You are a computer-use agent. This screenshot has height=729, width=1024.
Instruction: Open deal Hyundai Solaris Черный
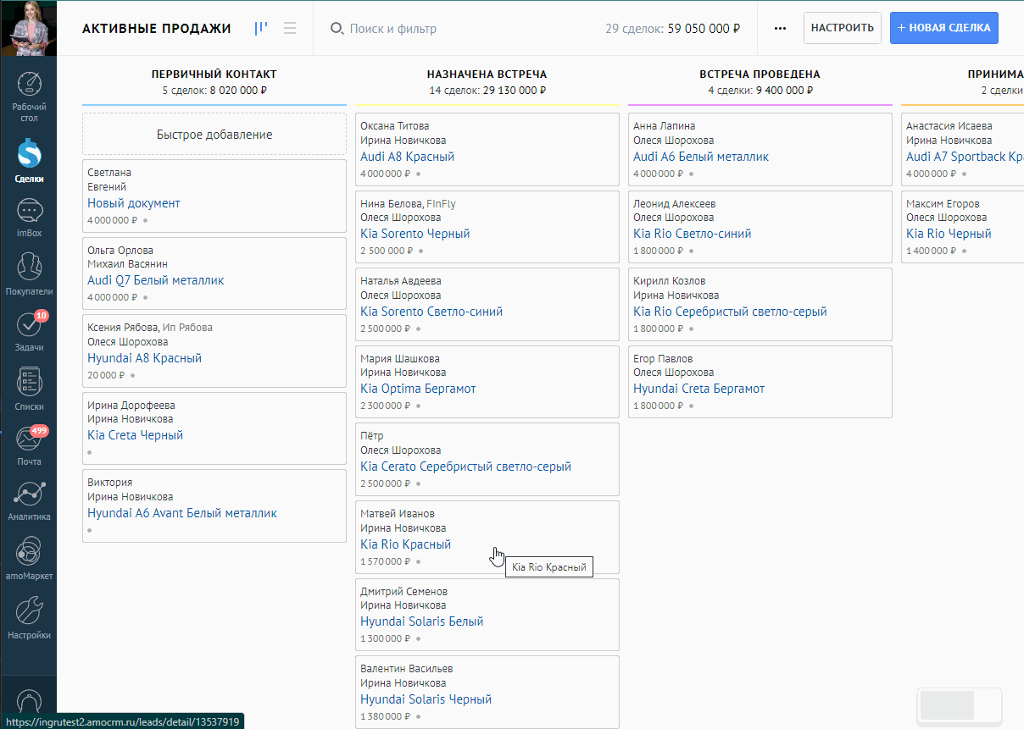[426, 699]
